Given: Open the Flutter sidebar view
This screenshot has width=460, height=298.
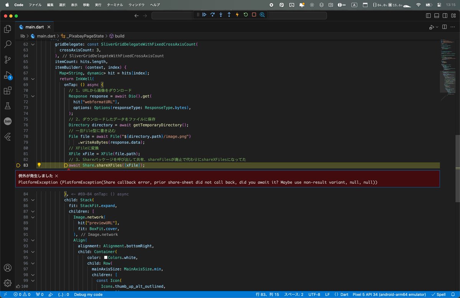Looking at the screenshot, I should [x=7, y=136].
